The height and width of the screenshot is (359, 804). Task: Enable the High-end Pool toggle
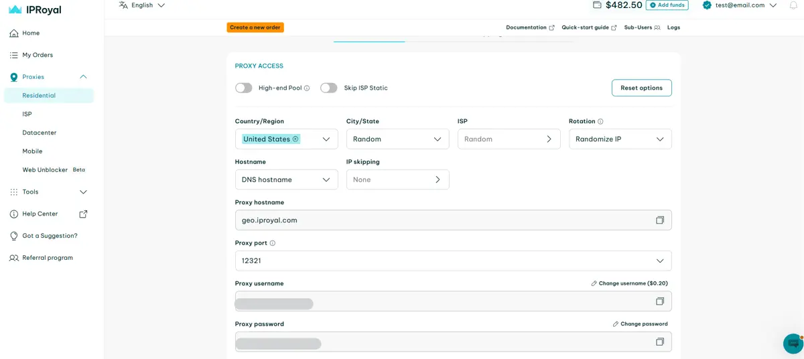point(244,88)
